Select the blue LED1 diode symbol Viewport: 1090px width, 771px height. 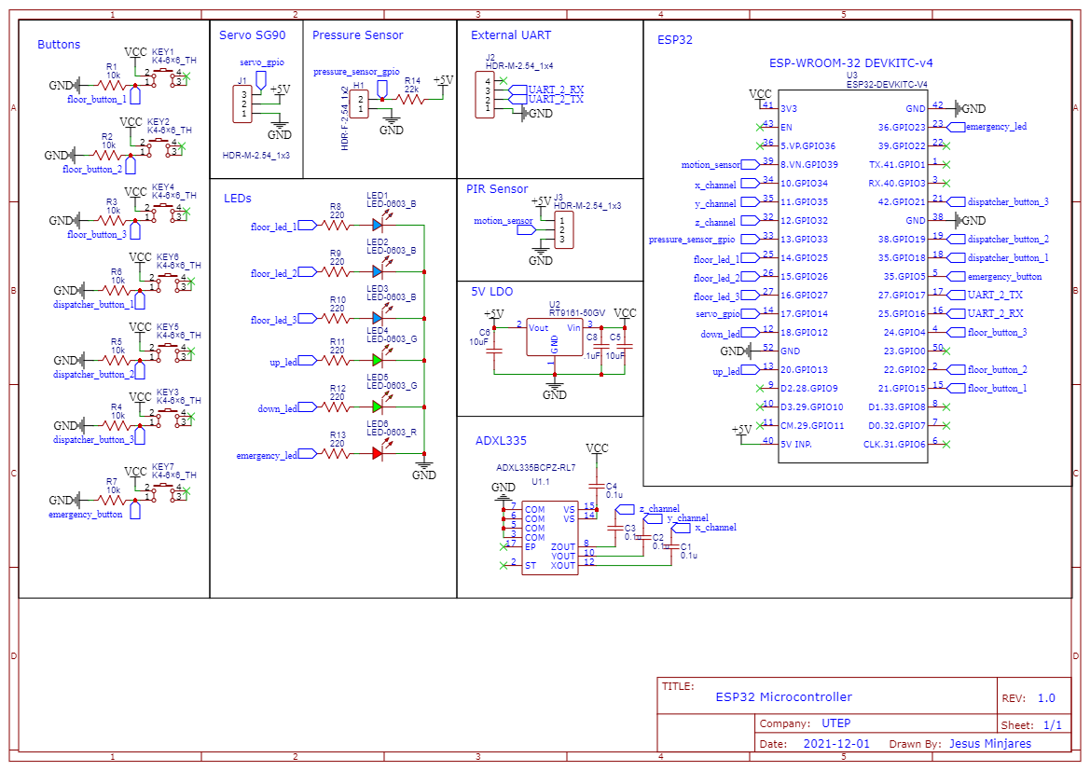click(x=378, y=225)
